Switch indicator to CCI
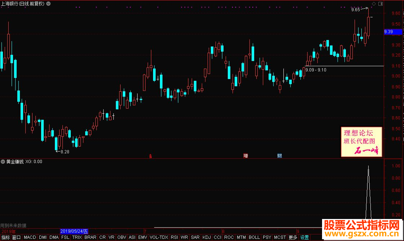 click(217, 237)
